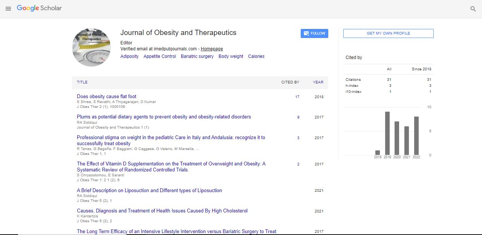Click the 2018 bar in citation chart
The height and width of the screenshot is (235, 482).
tap(378, 153)
